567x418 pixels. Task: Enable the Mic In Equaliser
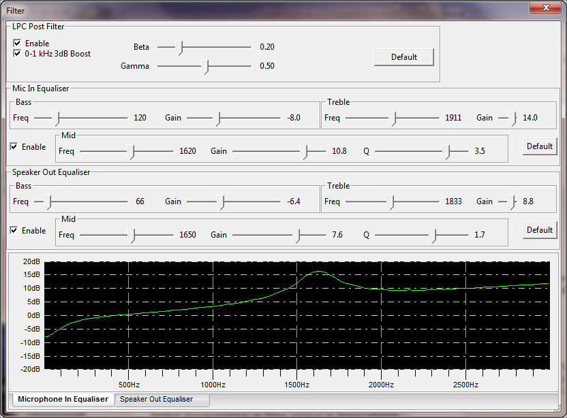pos(16,146)
